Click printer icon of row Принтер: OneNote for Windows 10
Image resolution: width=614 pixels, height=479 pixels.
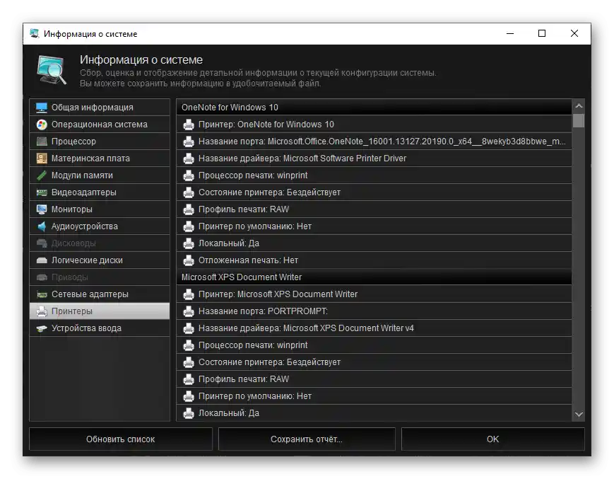click(189, 125)
